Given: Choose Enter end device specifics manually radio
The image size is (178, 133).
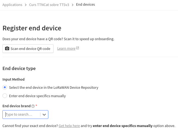Looking at the screenshot, I should [x=5, y=96].
